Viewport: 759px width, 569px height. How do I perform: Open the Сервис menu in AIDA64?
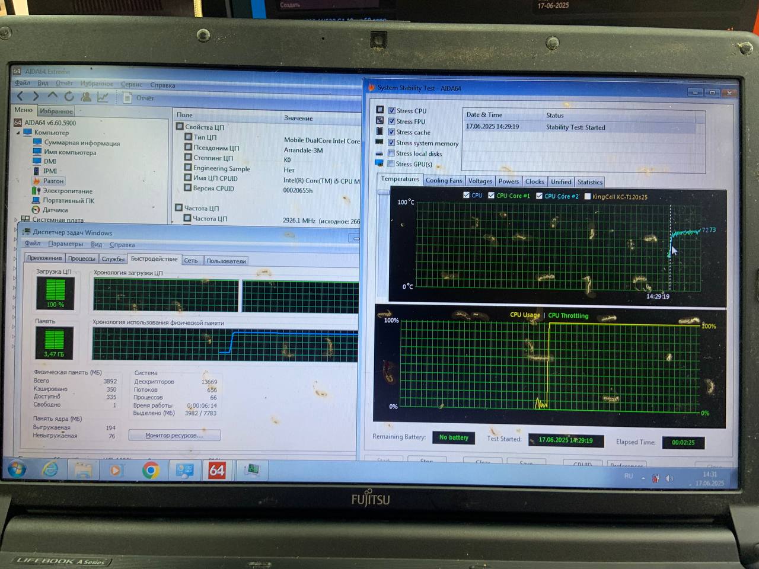click(132, 84)
